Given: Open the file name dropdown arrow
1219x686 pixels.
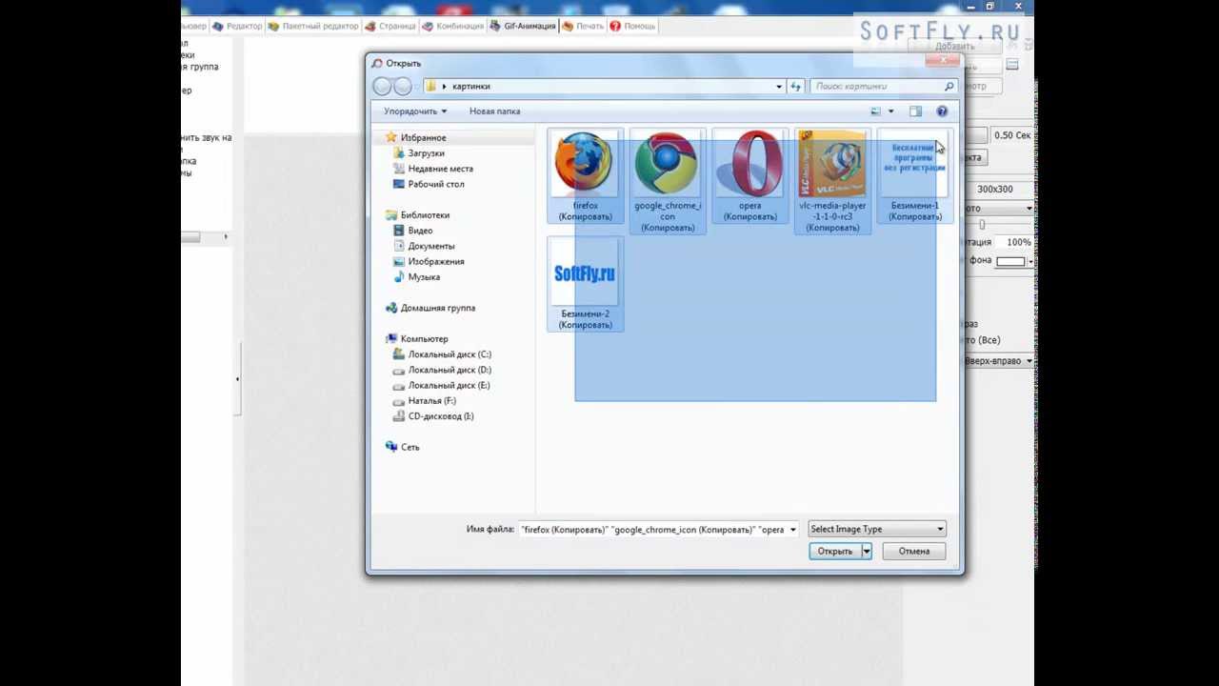Looking at the screenshot, I should (x=792, y=530).
